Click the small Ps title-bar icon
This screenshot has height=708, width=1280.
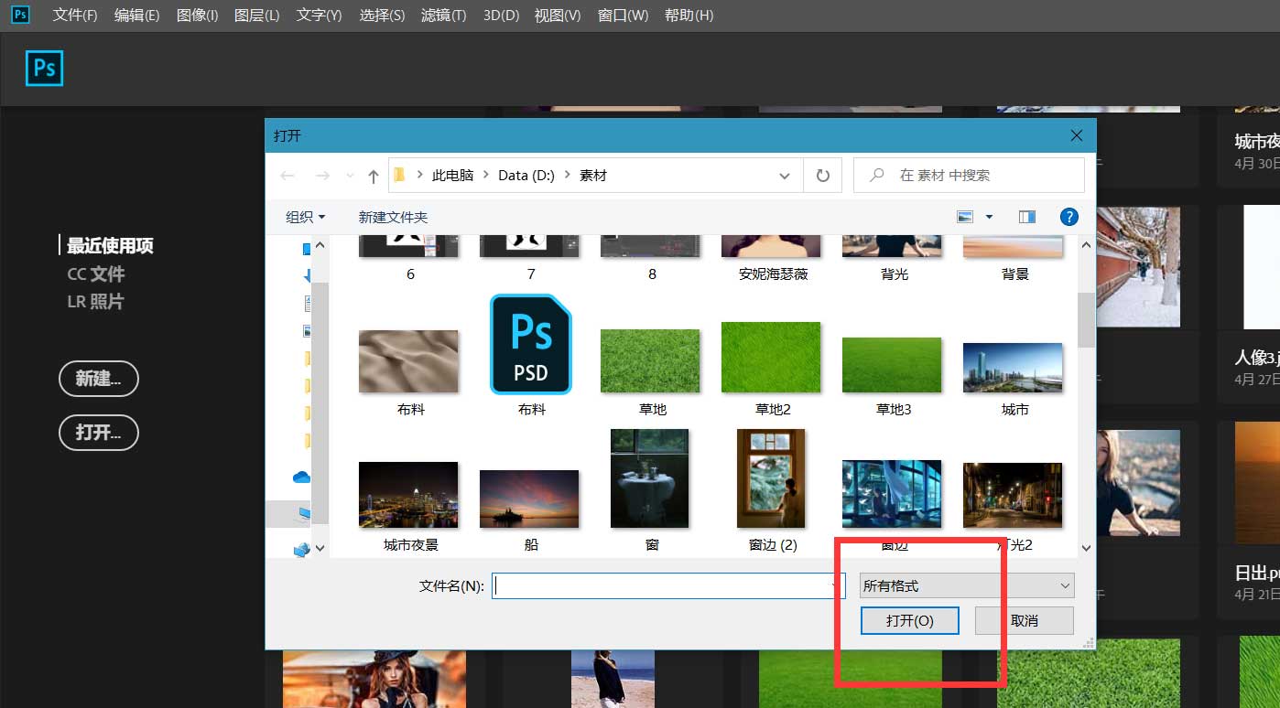[20, 15]
